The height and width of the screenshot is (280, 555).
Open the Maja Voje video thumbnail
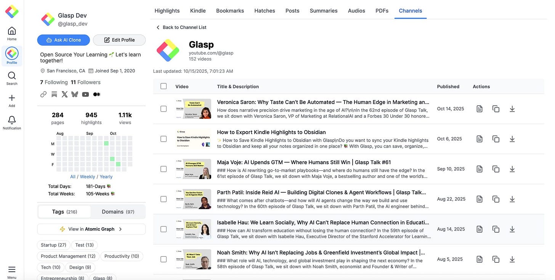pyautogui.click(x=193, y=169)
